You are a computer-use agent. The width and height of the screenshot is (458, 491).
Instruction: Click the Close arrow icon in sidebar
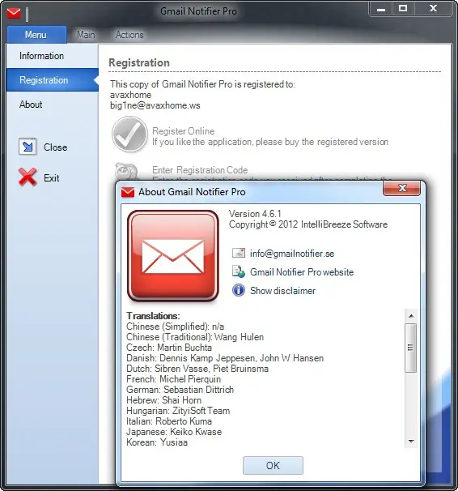coord(28,147)
